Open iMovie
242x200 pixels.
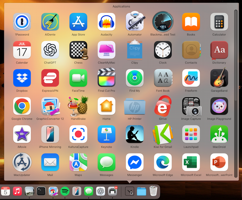coord(22,134)
